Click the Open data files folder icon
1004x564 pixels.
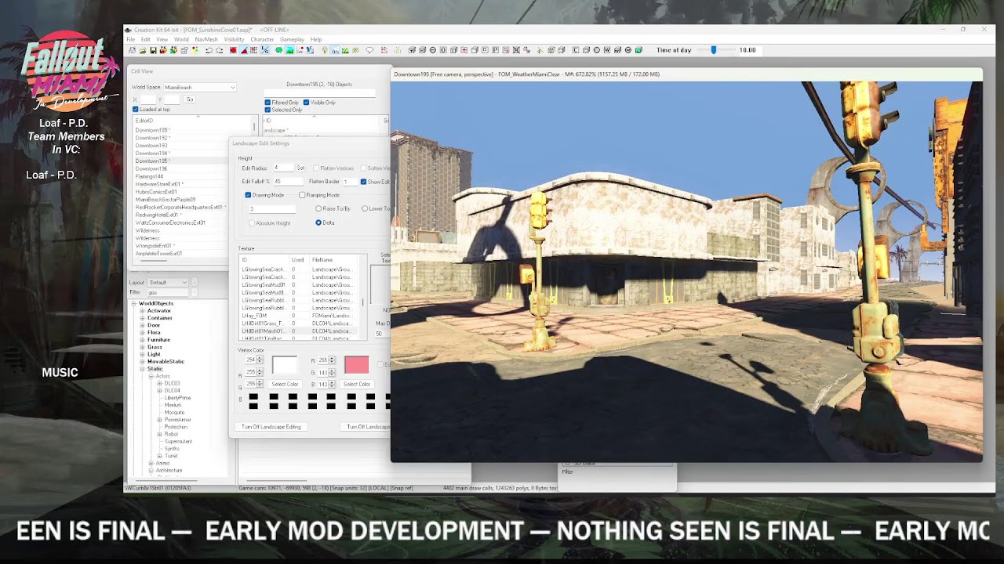pos(143,50)
